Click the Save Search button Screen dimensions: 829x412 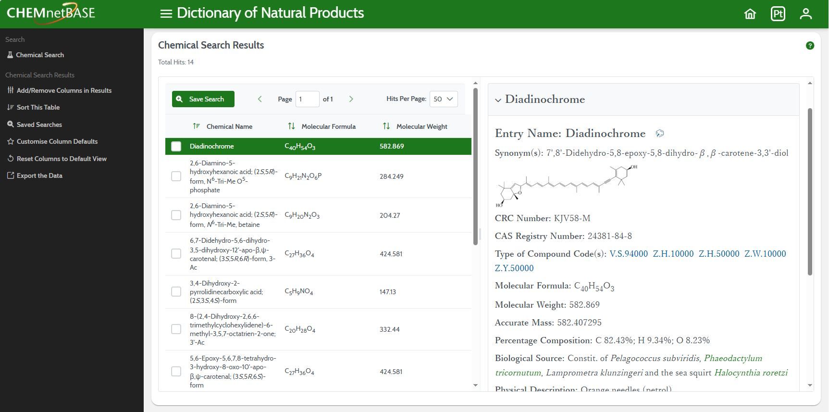click(x=203, y=99)
